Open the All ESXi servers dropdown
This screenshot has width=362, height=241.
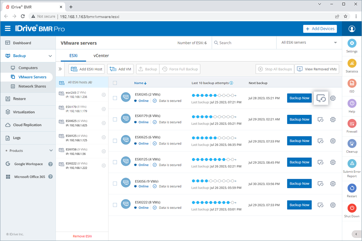pyautogui.click(x=309, y=43)
